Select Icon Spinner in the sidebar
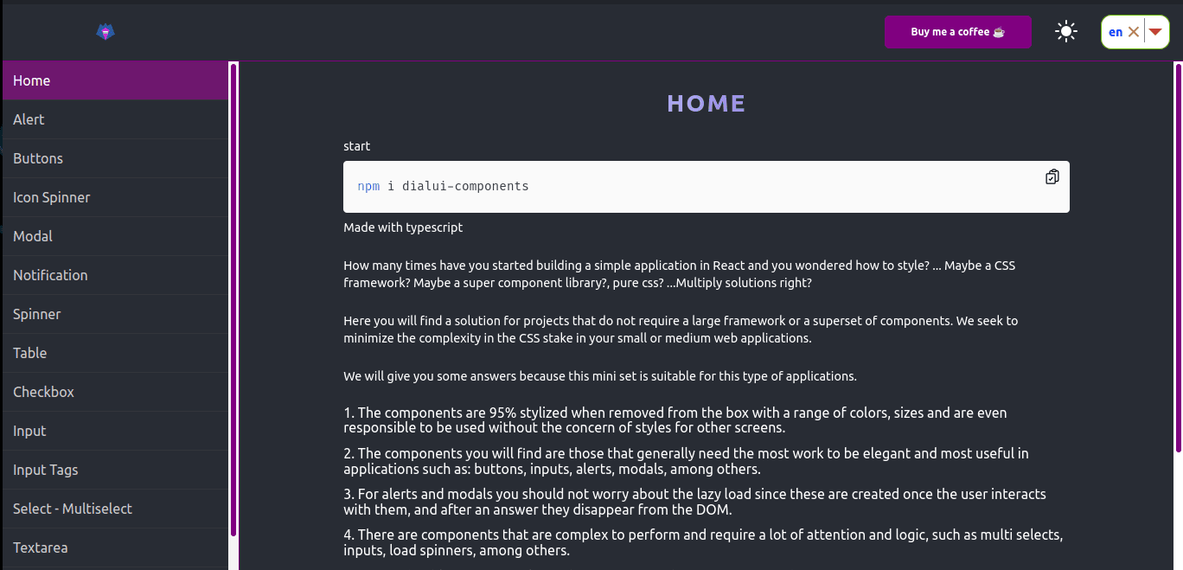The width and height of the screenshot is (1183, 570). 115,197
